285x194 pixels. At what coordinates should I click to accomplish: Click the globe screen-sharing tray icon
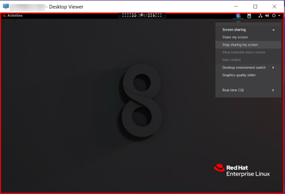[x=238, y=16]
